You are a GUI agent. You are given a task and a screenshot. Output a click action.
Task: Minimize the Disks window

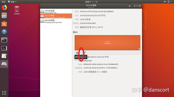pyautogui.click(x=135, y=6)
